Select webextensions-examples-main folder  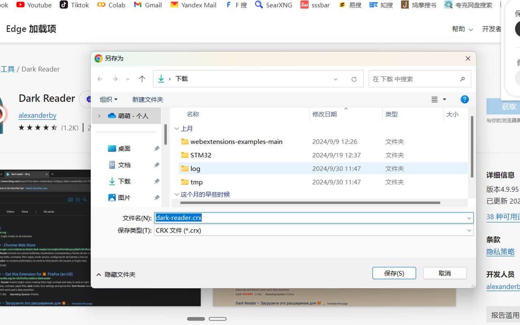click(236, 142)
